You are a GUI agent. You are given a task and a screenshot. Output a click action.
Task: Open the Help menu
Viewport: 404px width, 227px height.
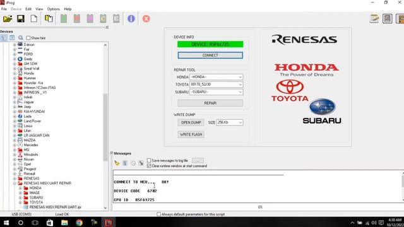(x=68, y=9)
